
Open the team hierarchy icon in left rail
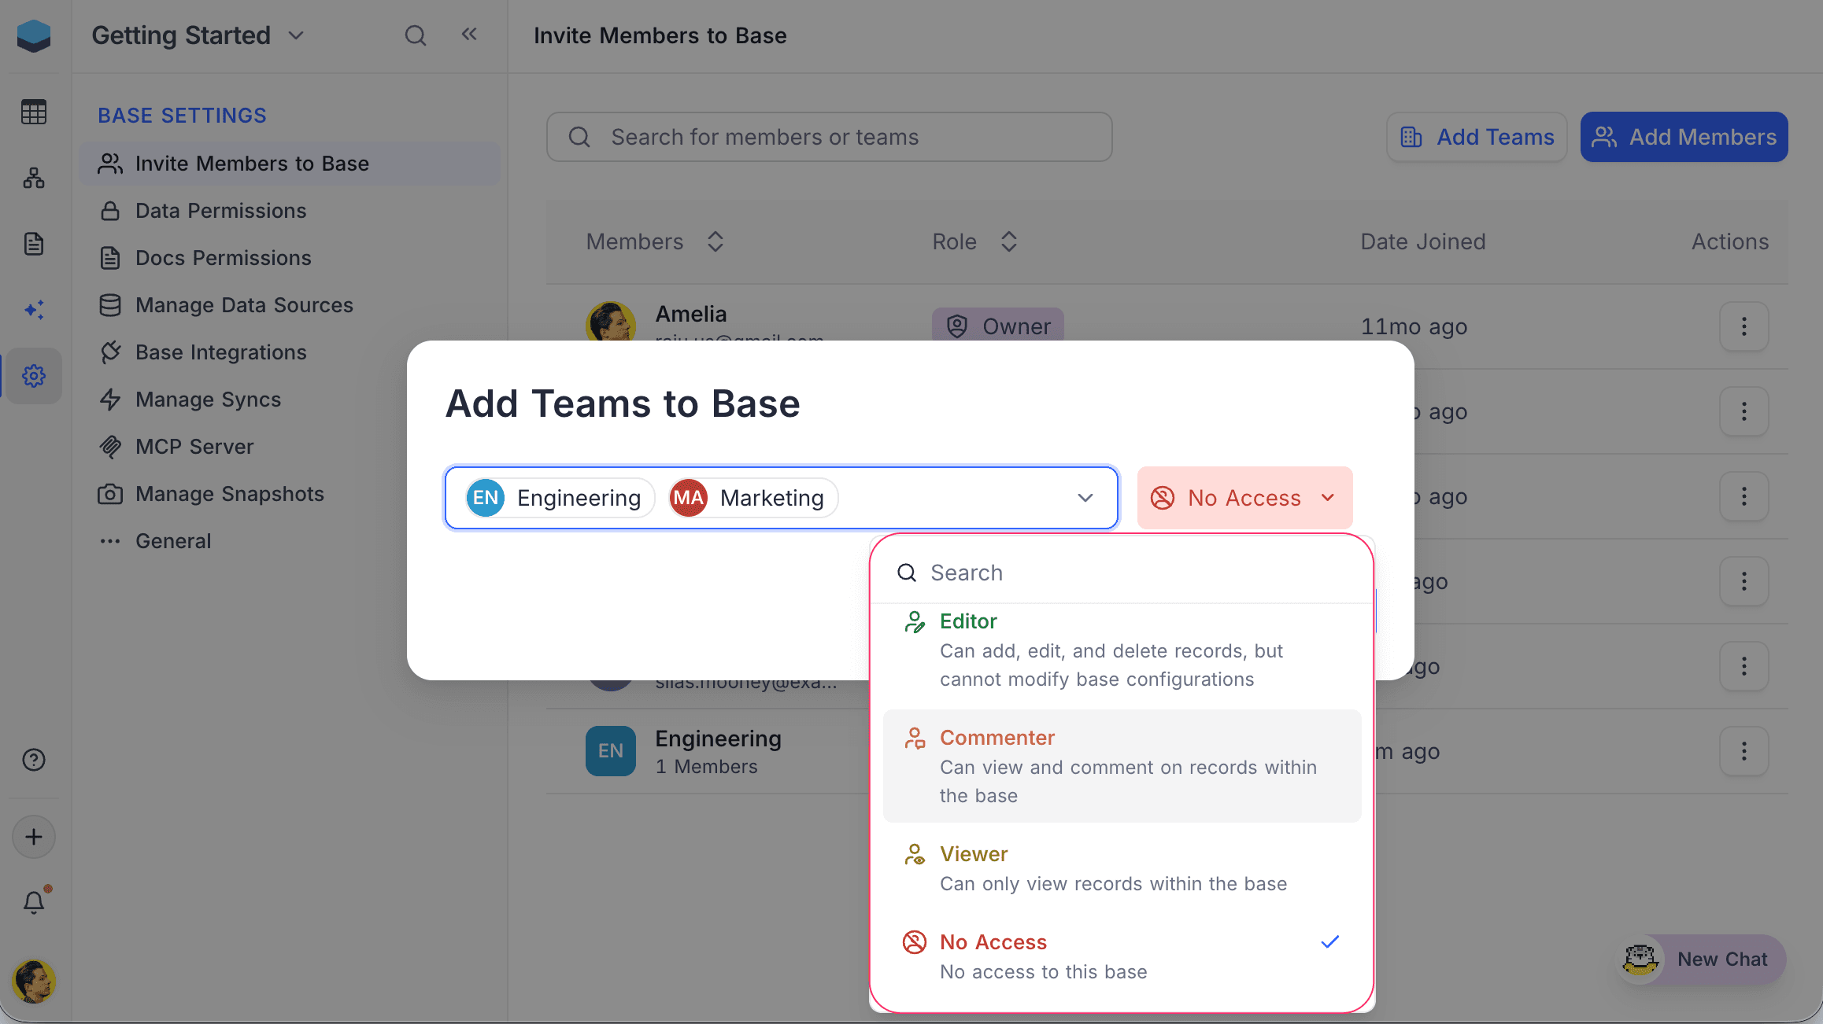point(34,178)
